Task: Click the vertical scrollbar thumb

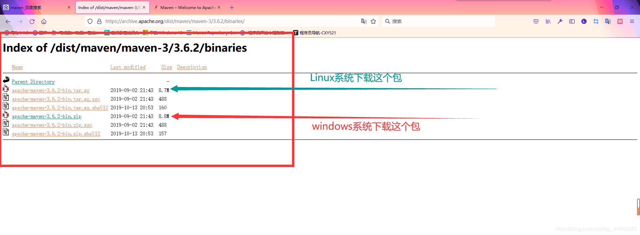Action: point(638,207)
